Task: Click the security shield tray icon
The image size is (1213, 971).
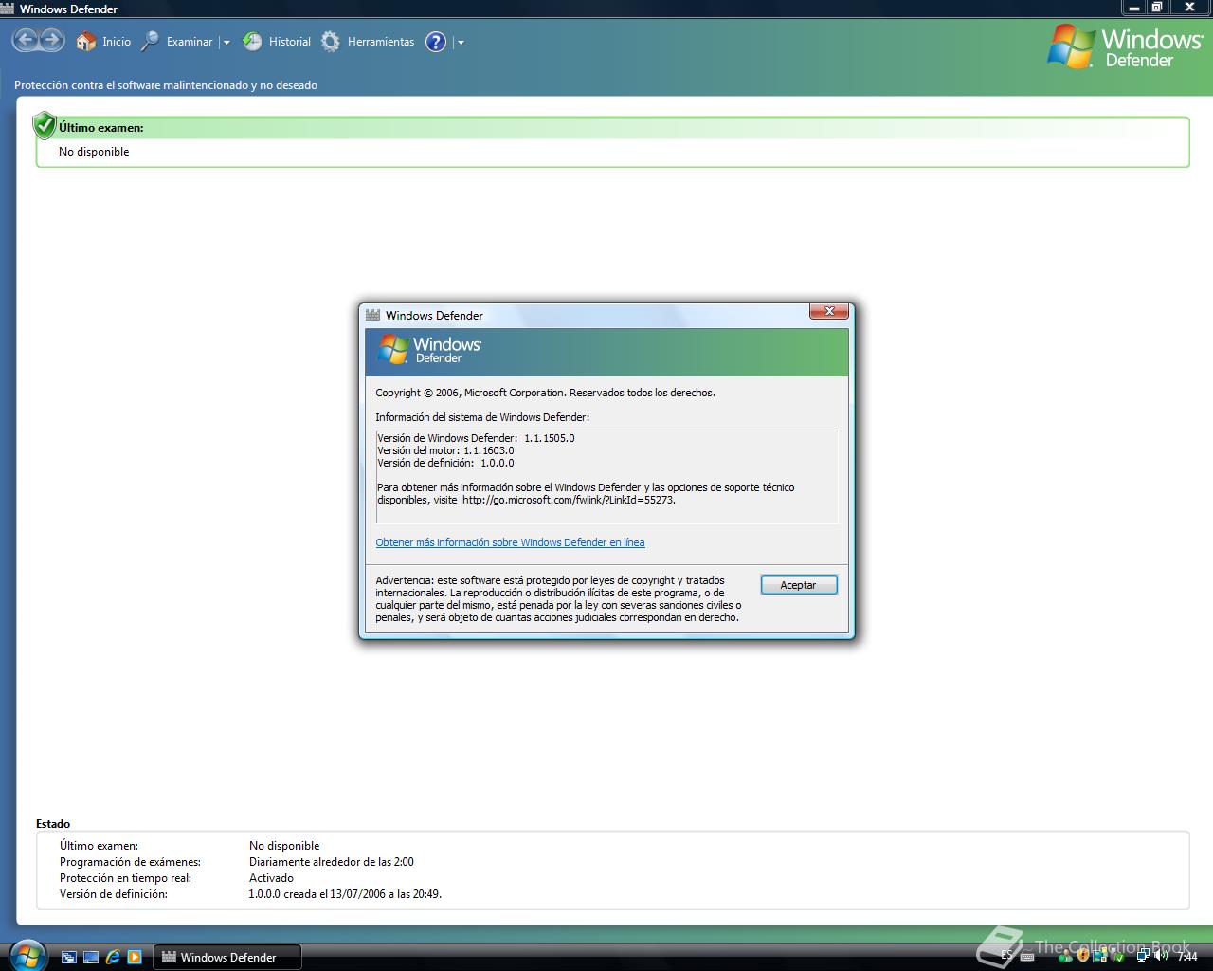Action: [1083, 955]
